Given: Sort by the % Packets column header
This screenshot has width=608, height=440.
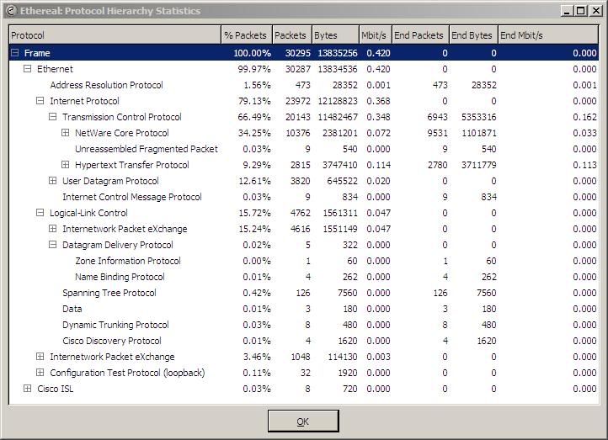Looking at the screenshot, I should pyautogui.click(x=247, y=35).
